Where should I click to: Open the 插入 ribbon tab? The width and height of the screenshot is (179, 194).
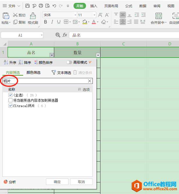(93, 6)
